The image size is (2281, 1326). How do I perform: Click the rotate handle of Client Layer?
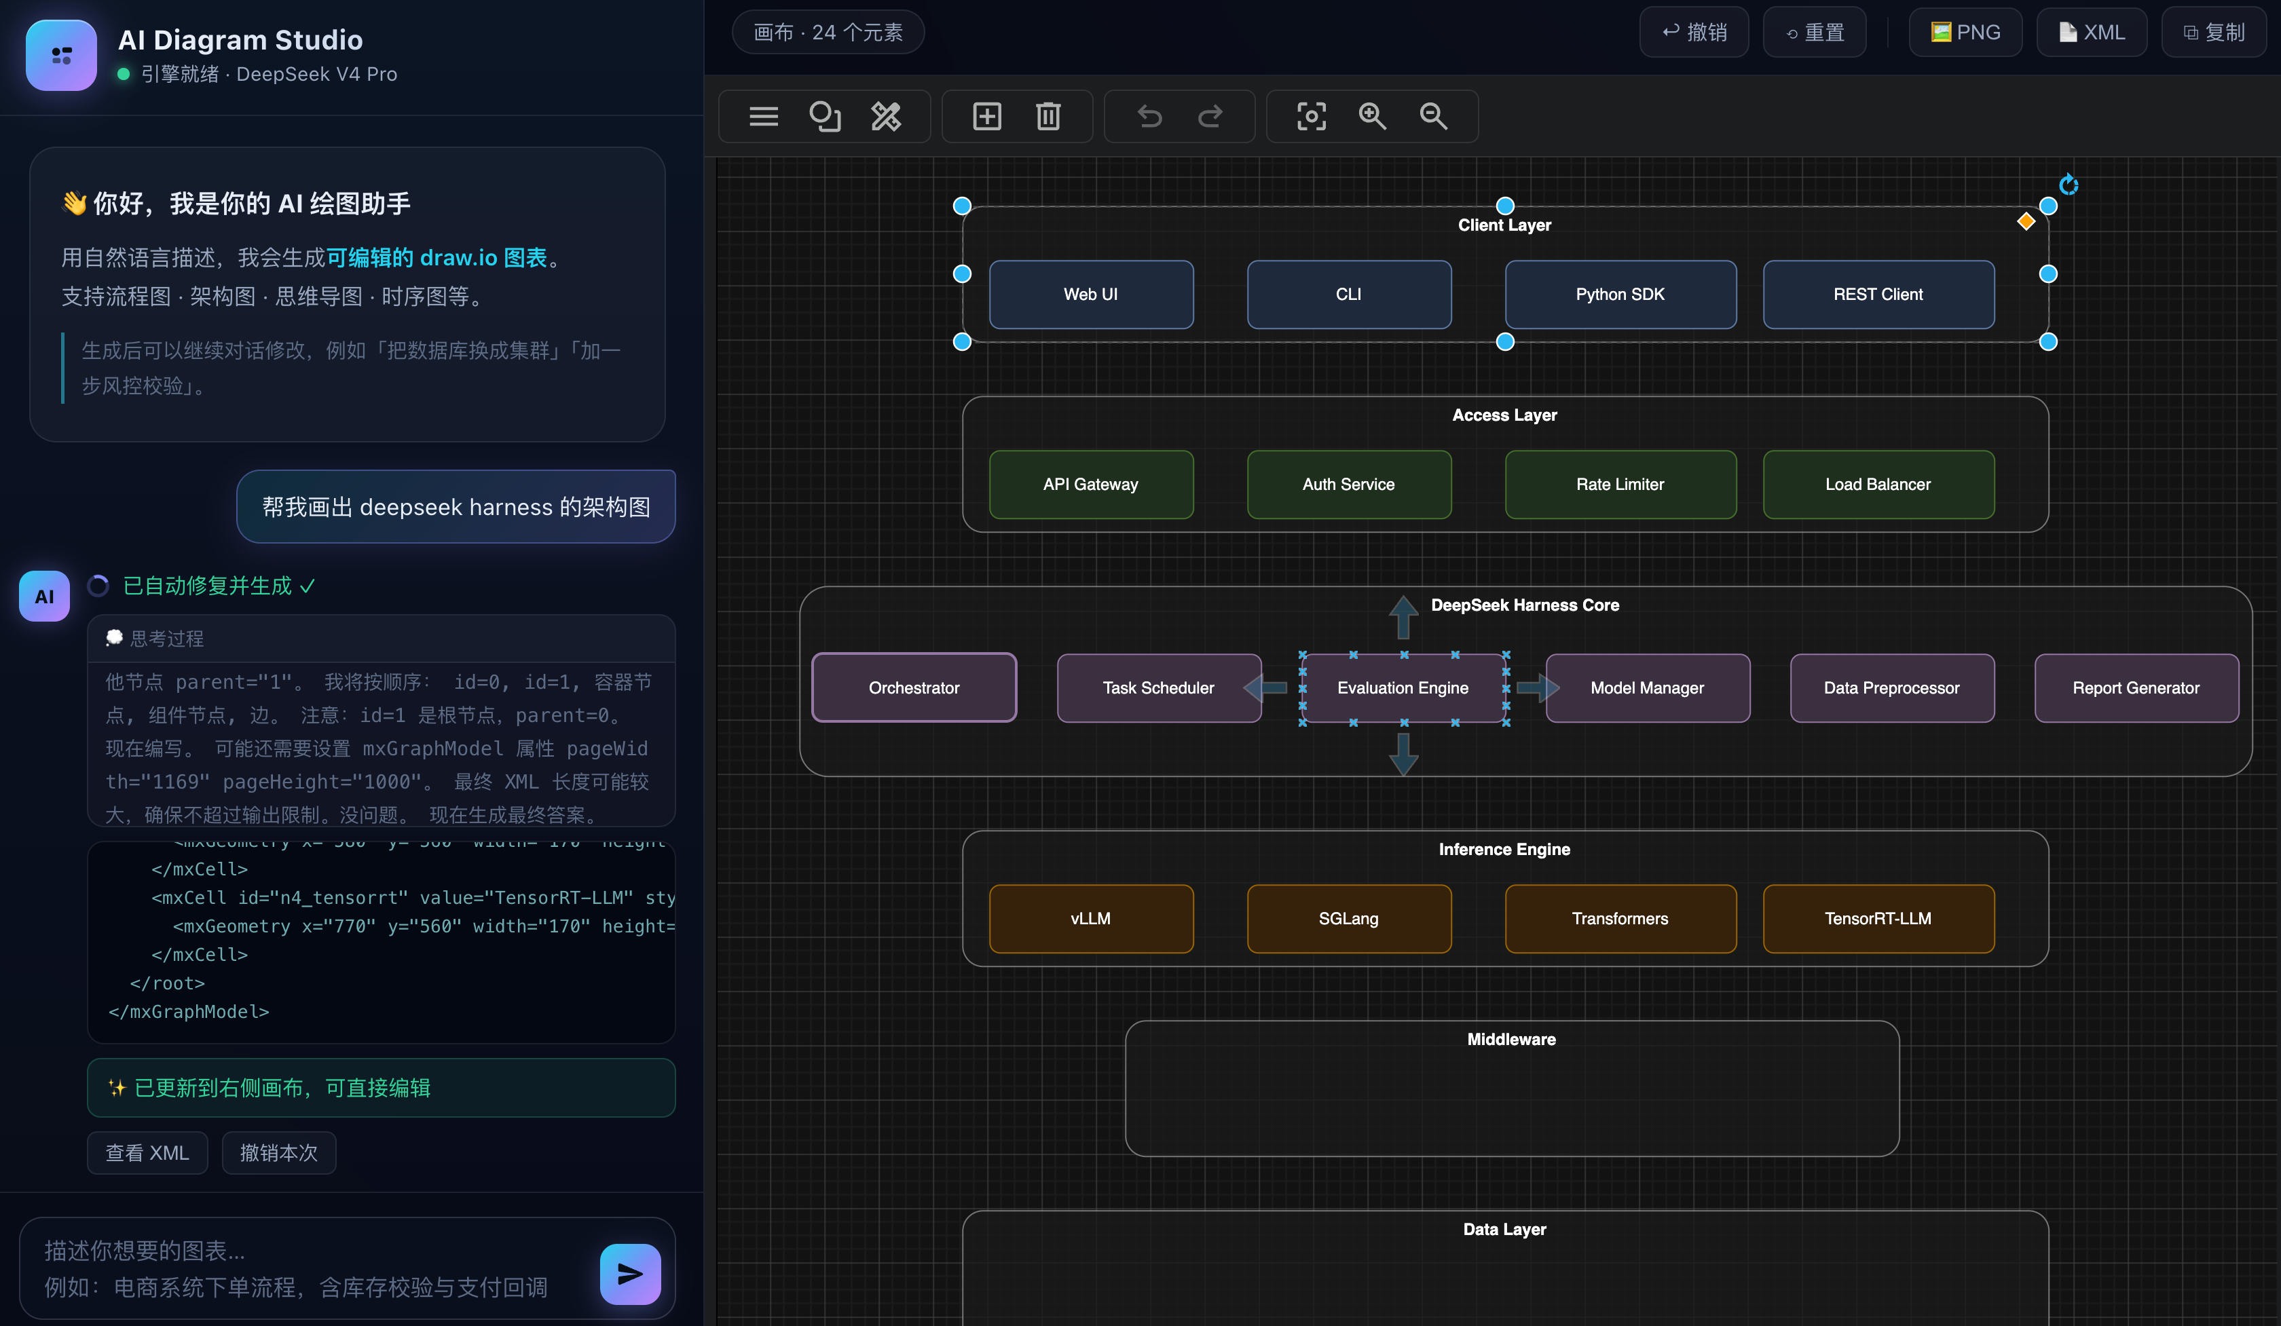point(2069,185)
